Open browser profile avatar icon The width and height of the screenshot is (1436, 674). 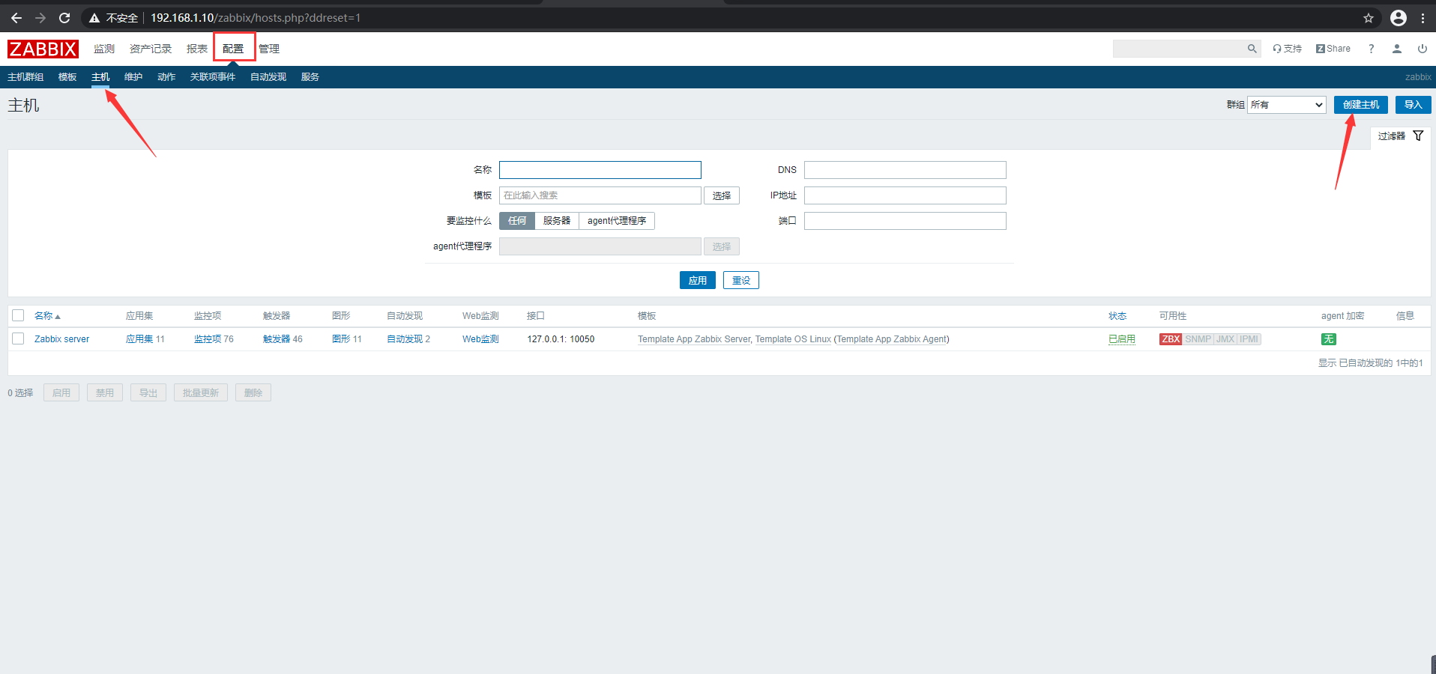click(x=1399, y=18)
